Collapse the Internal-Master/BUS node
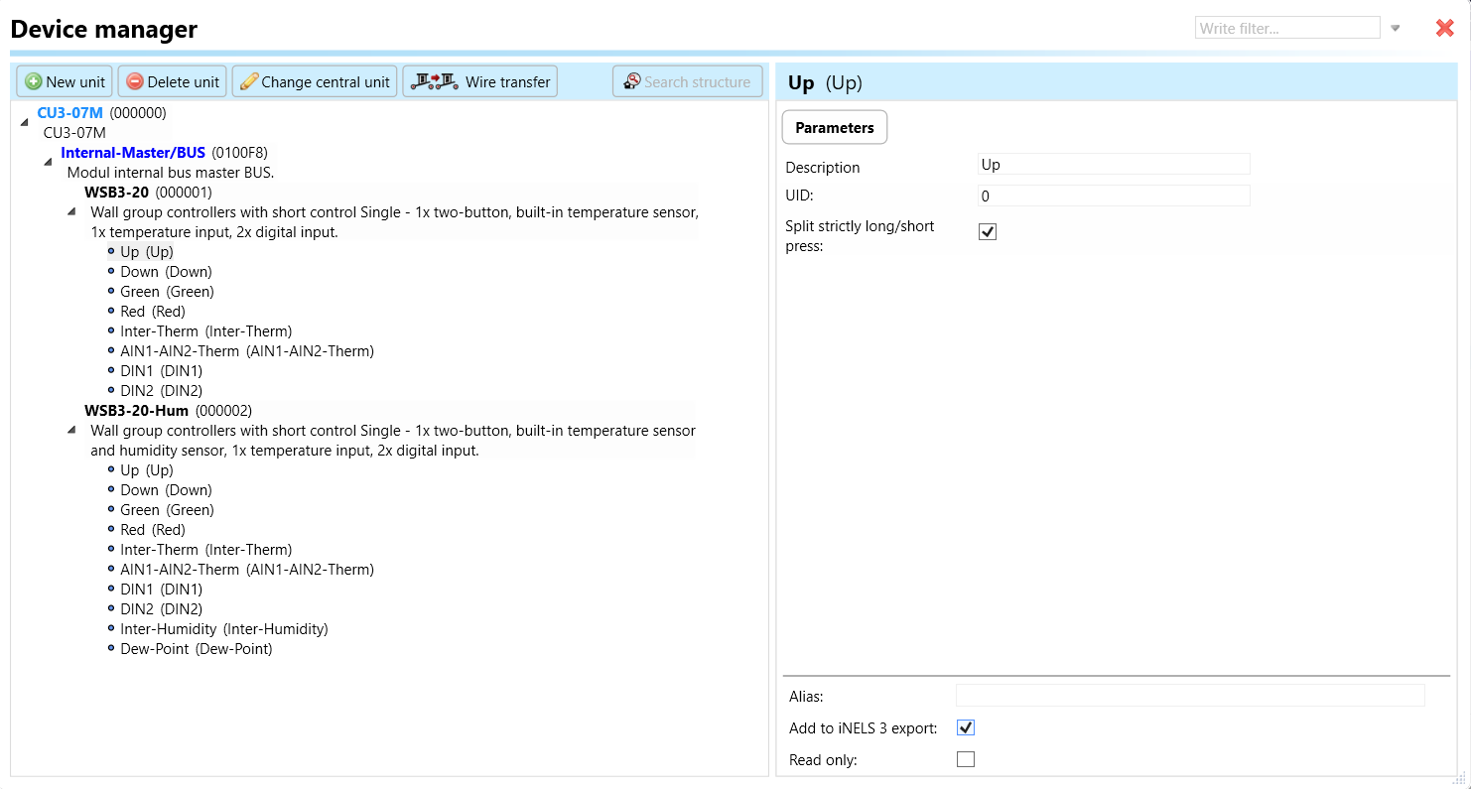Image resolution: width=1471 pixels, height=789 pixels. click(x=48, y=162)
